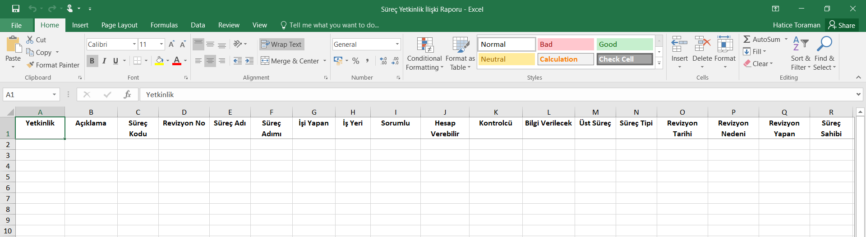Toggle Wrap Text for the cell
The image size is (866, 237).
[282, 44]
